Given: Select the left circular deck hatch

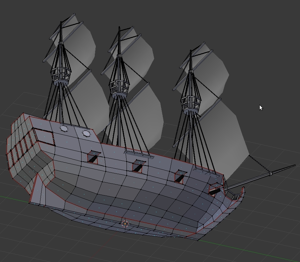Looking at the screenshot, I should click(63, 128).
